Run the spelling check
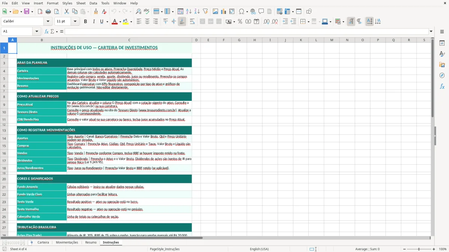Screen dimensions: 449x252 tap(146, 12)
